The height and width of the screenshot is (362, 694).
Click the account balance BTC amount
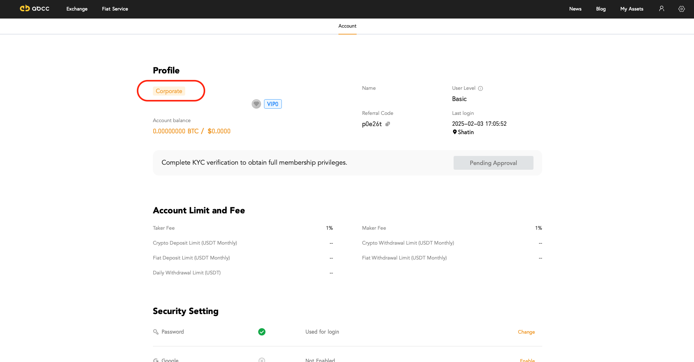point(176,131)
